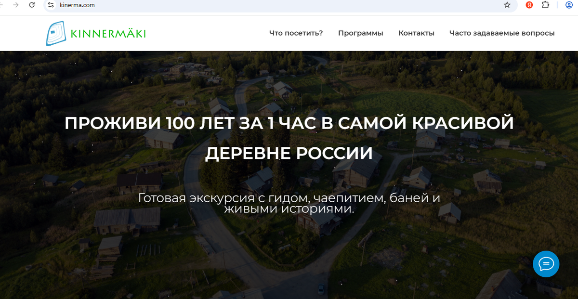Open site information settings in address bar
The image size is (578, 299).
51,6
